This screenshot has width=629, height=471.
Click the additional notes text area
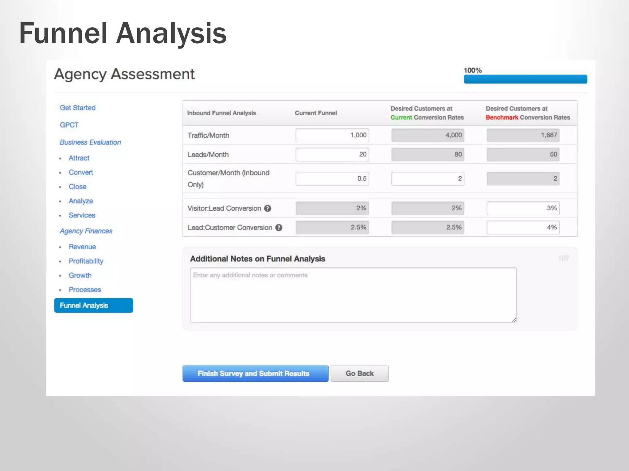[x=354, y=295]
